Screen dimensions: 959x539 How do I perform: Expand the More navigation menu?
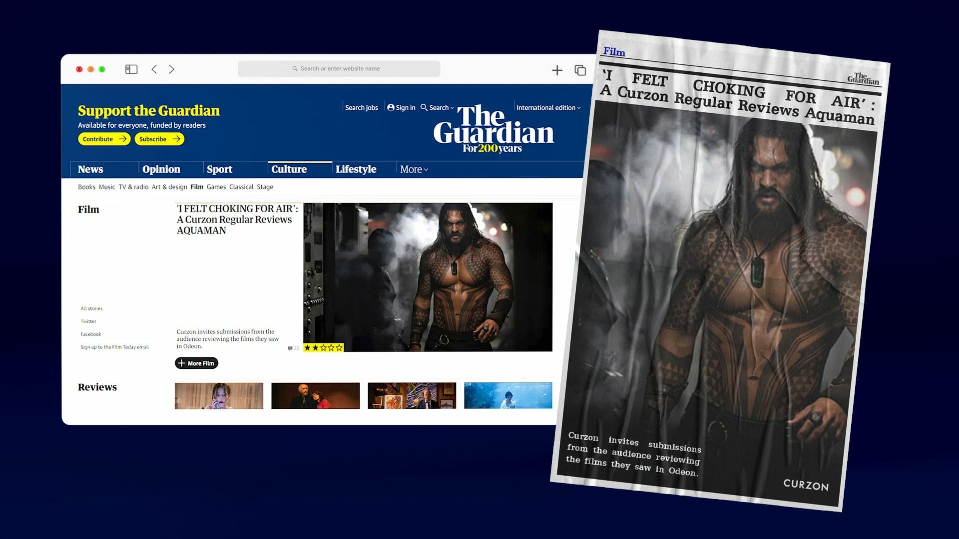[x=414, y=169]
